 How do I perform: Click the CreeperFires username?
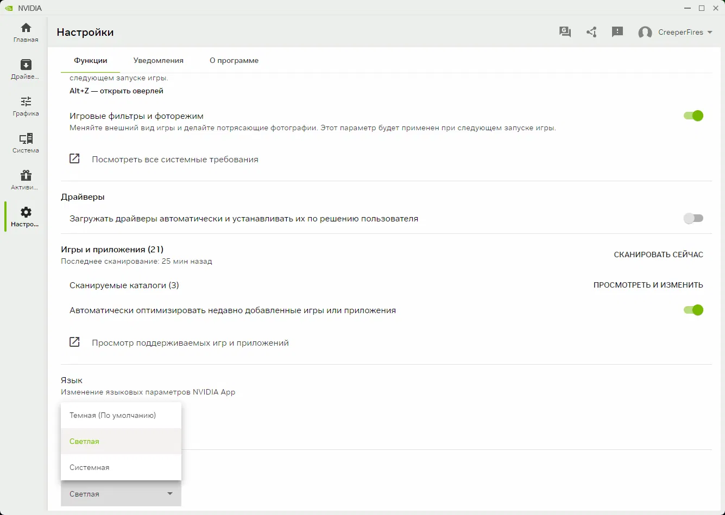coord(680,33)
